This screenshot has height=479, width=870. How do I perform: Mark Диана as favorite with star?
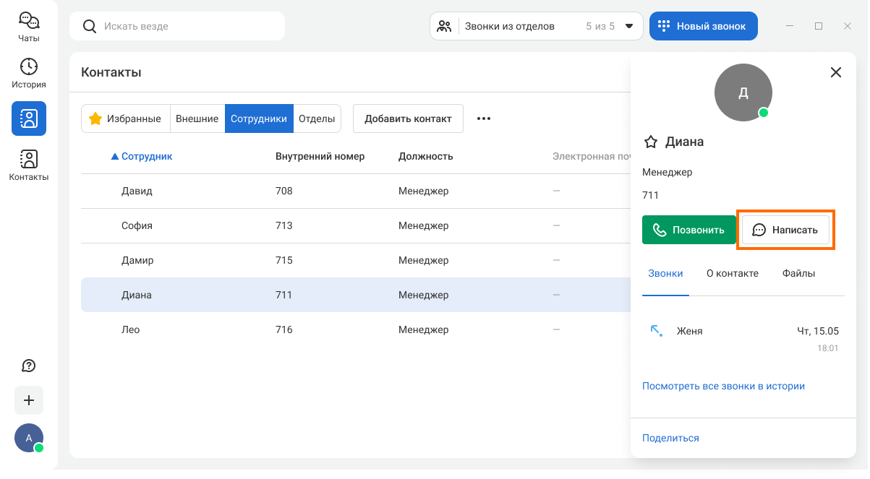point(650,142)
